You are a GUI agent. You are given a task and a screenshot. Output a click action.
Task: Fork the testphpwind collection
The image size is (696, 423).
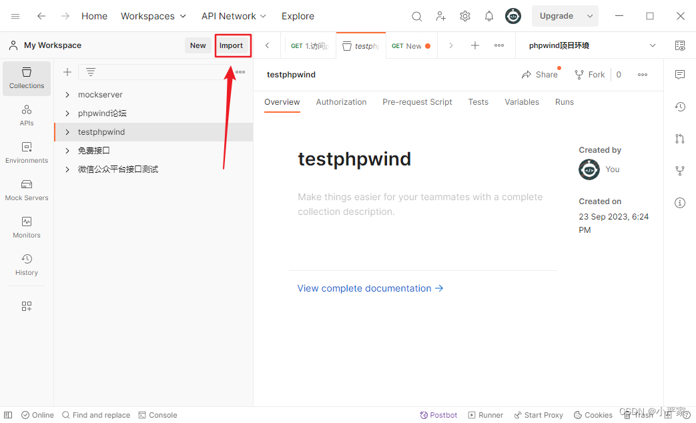[589, 75]
